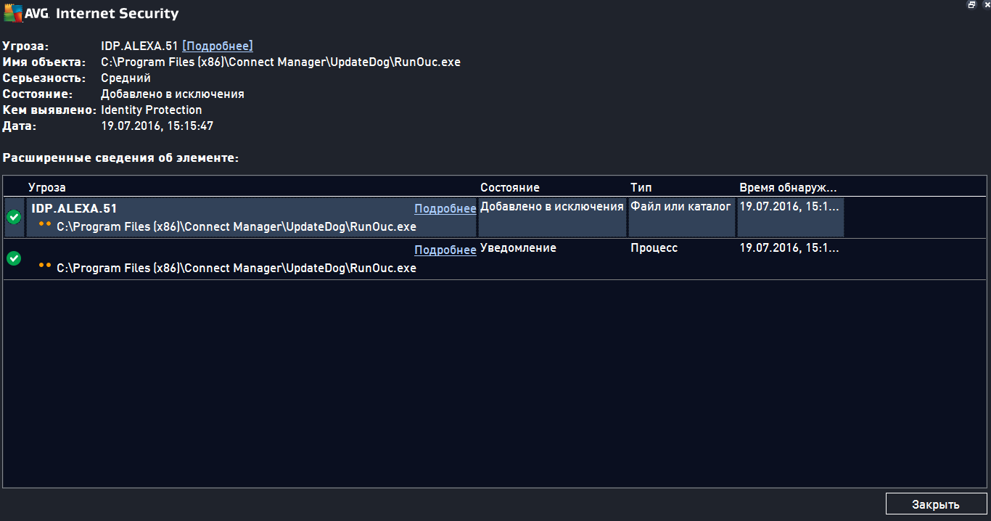Select the IDP.ALEXA.51 threat name in table
This screenshot has width=991, height=521.
click(74, 208)
